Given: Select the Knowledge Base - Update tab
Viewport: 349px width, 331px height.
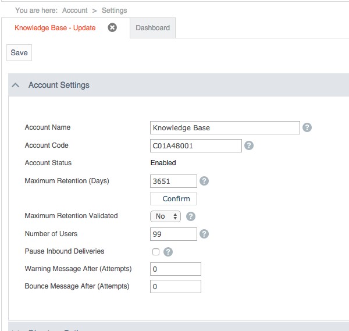Looking at the screenshot, I should coord(55,28).
